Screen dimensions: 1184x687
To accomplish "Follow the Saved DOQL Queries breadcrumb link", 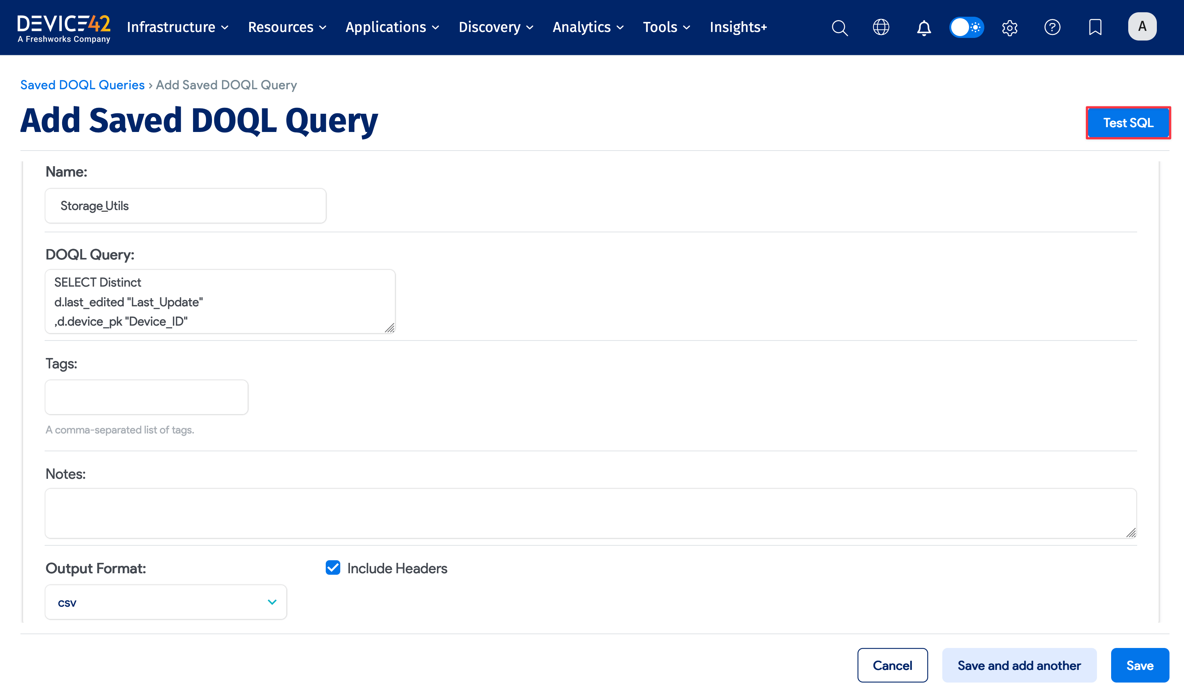I will pyautogui.click(x=82, y=84).
